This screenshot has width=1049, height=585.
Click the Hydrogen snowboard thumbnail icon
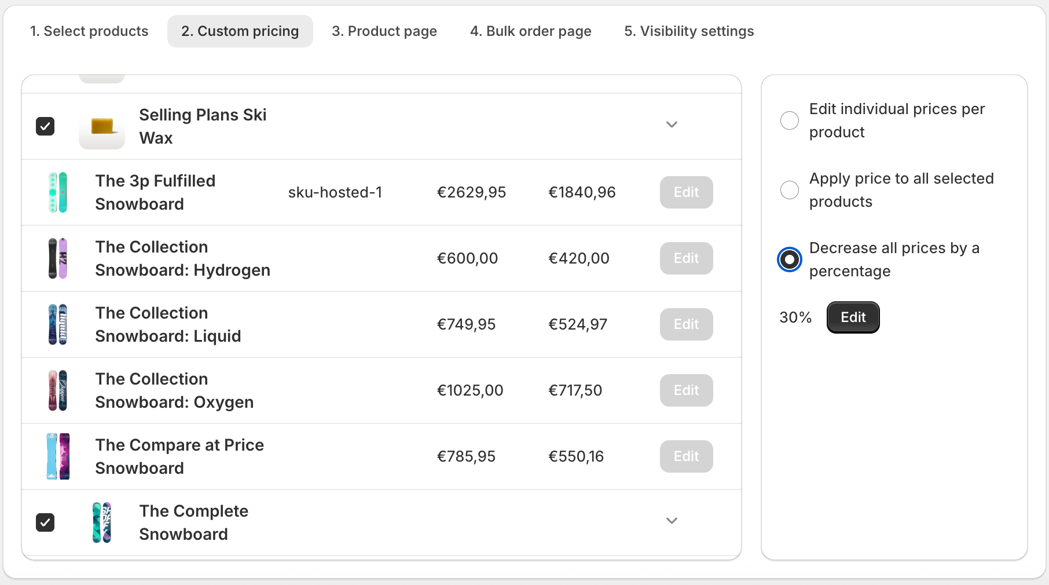click(x=58, y=258)
